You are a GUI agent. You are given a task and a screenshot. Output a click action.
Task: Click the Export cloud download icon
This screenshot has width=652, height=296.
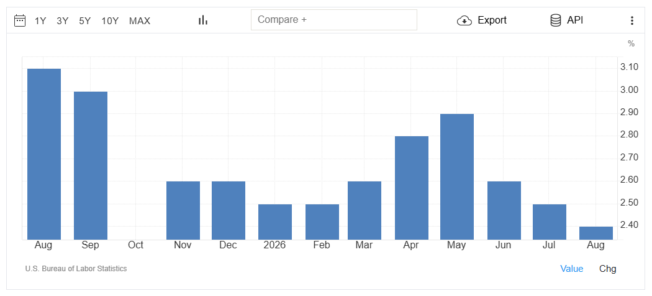(x=464, y=20)
